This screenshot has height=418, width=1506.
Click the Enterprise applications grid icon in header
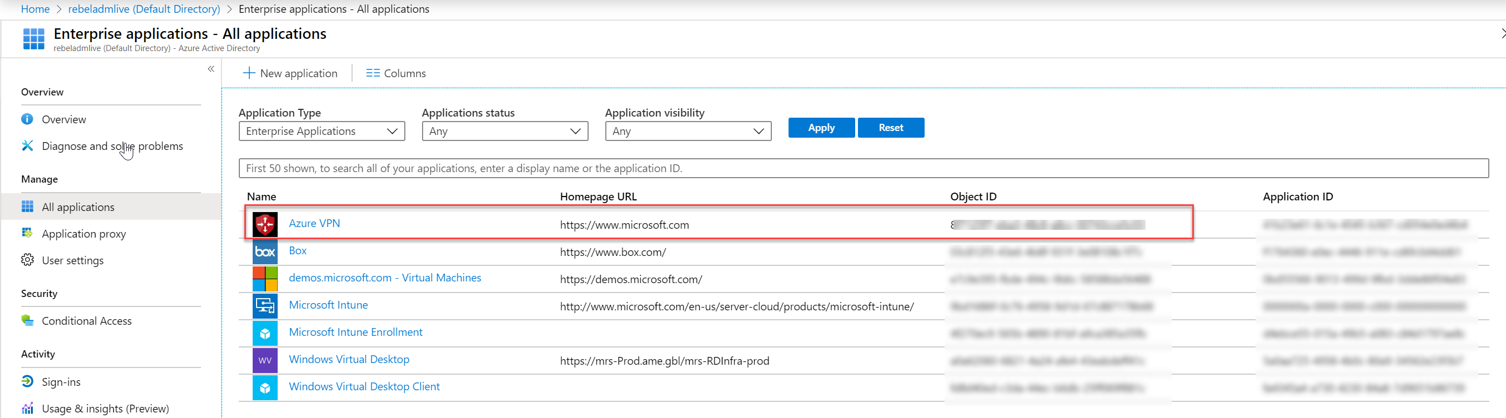pyautogui.click(x=34, y=39)
